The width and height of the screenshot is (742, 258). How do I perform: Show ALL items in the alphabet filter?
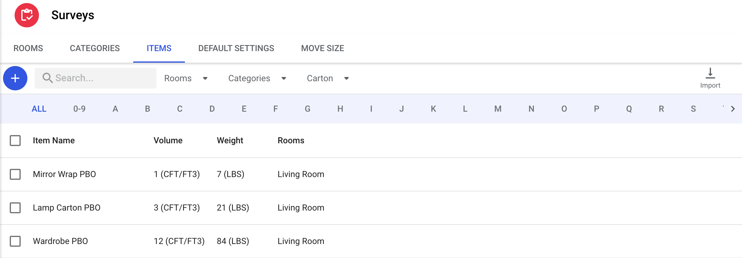tap(39, 109)
